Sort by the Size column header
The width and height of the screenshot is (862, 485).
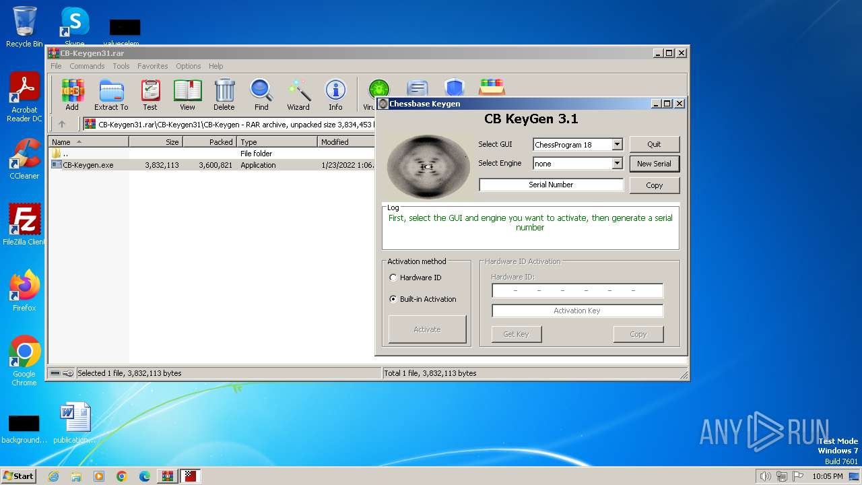coord(156,142)
